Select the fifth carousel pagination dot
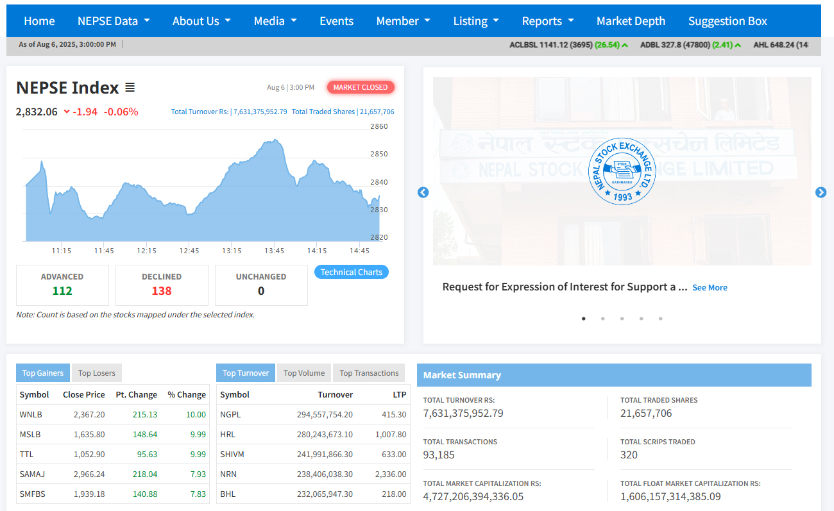The width and height of the screenshot is (834, 511). pyautogui.click(x=660, y=319)
